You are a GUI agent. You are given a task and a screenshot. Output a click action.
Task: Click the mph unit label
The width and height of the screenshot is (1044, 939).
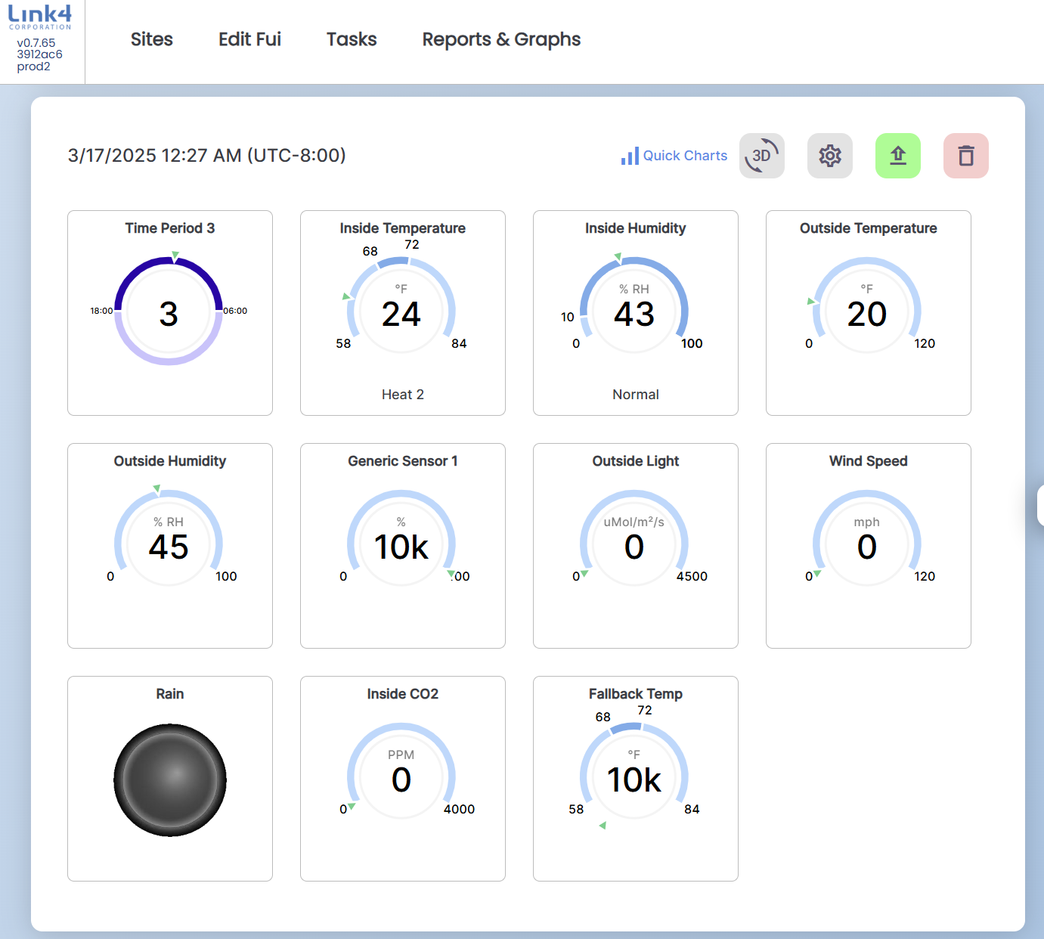(x=867, y=522)
